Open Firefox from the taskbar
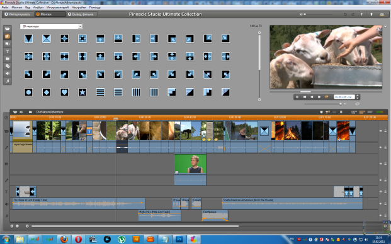This screenshot has width=391, height=244. pos(64,239)
